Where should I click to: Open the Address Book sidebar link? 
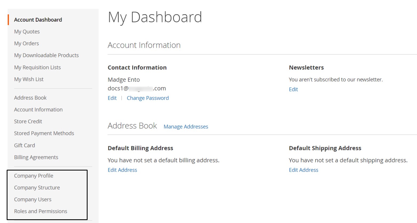[x=30, y=98]
